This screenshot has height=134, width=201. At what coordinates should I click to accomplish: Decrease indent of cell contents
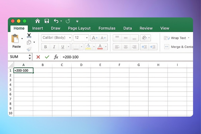coord(144,47)
